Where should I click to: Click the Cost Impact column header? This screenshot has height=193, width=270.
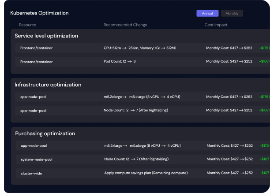click(x=216, y=25)
